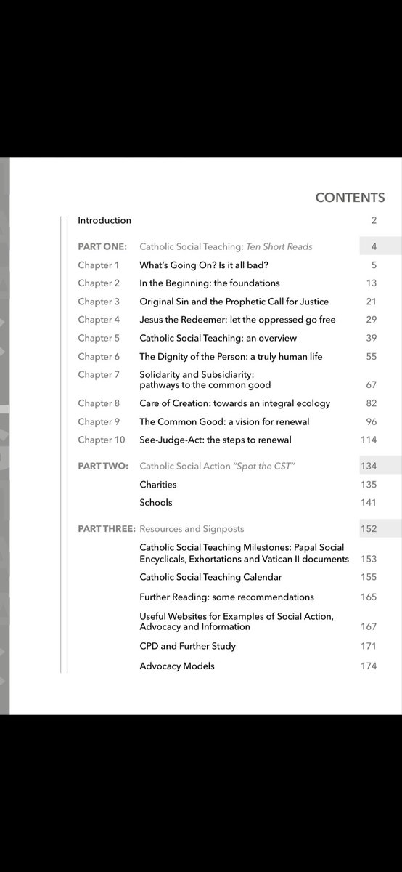Click page number 13
This screenshot has height=872, width=402.
click(x=372, y=283)
